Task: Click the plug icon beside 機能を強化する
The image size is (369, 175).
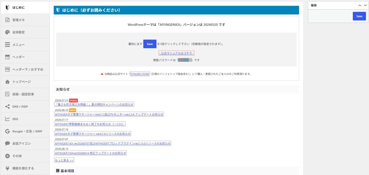Action: (x=7, y=168)
